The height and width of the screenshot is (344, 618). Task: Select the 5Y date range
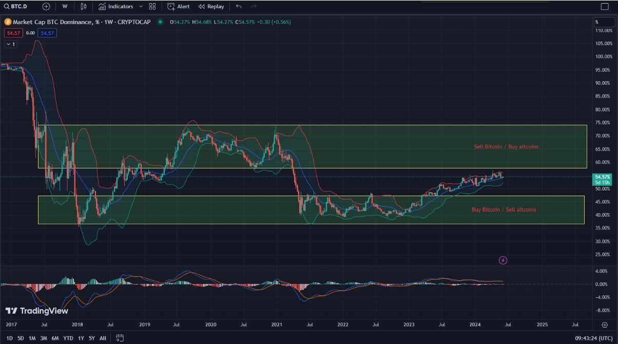click(91, 338)
